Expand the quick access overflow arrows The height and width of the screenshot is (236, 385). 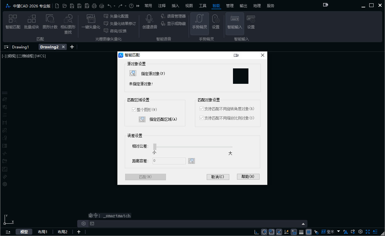[138, 6]
